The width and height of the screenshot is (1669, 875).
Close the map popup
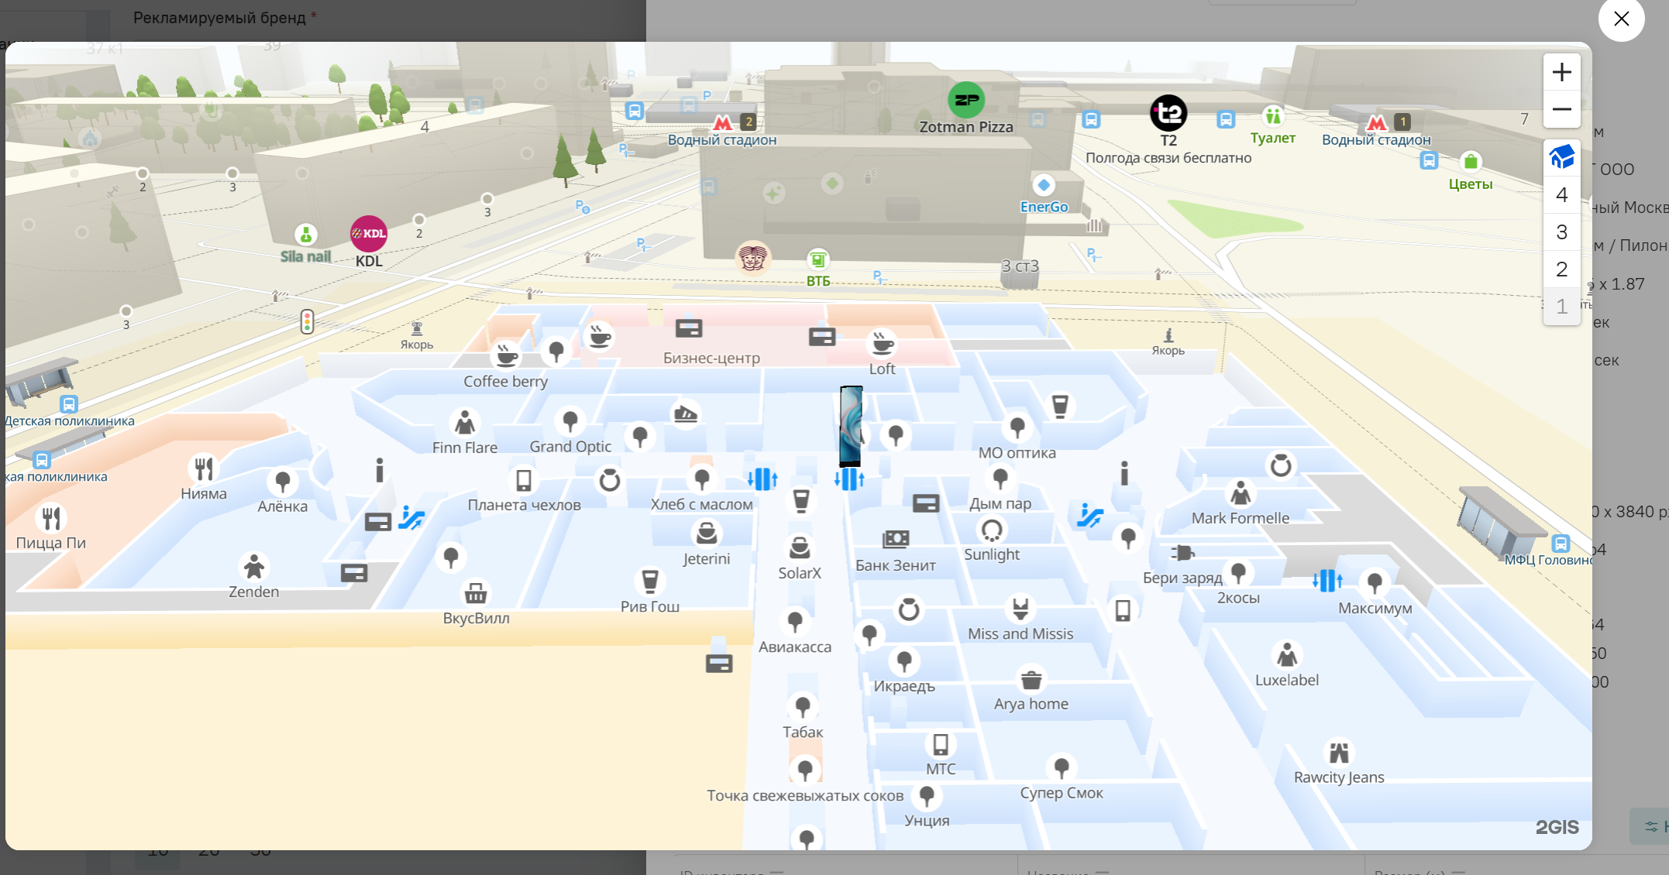(x=1621, y=19)
